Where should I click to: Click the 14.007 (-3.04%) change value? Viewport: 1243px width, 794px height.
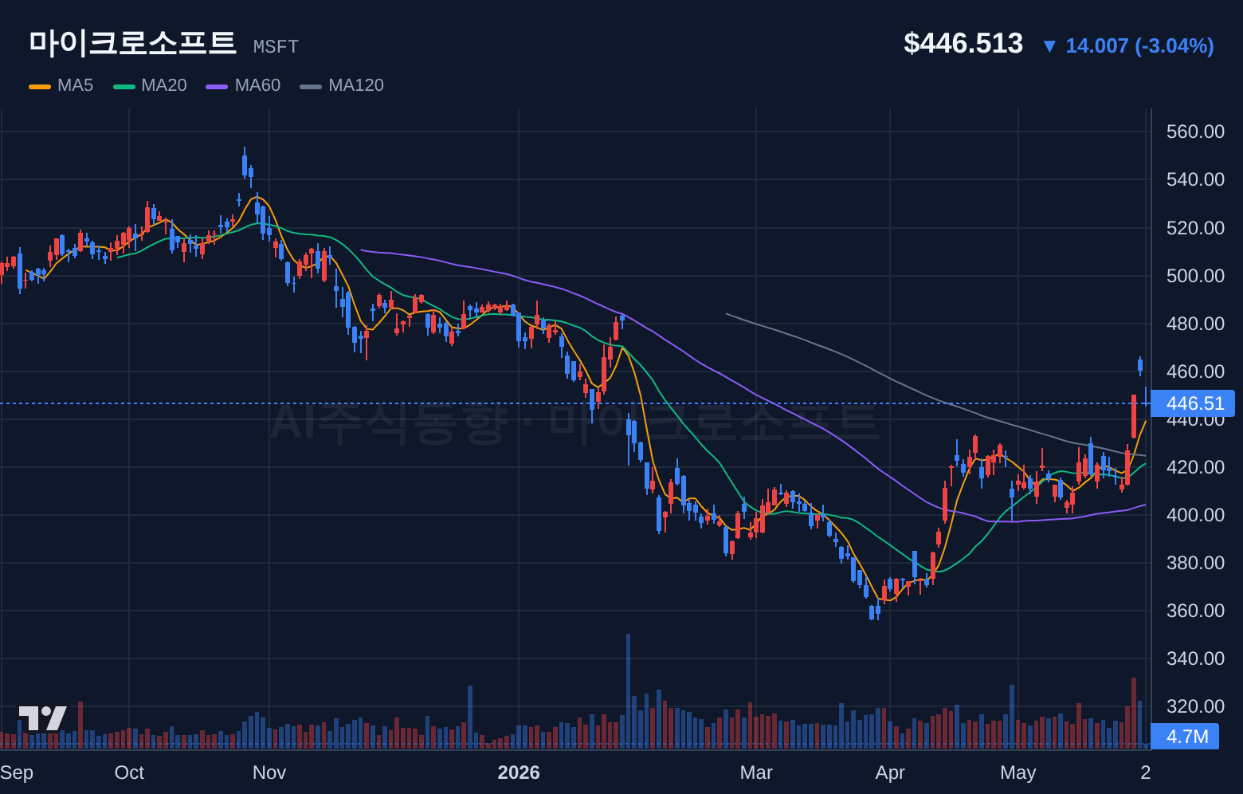(1139, 46)
